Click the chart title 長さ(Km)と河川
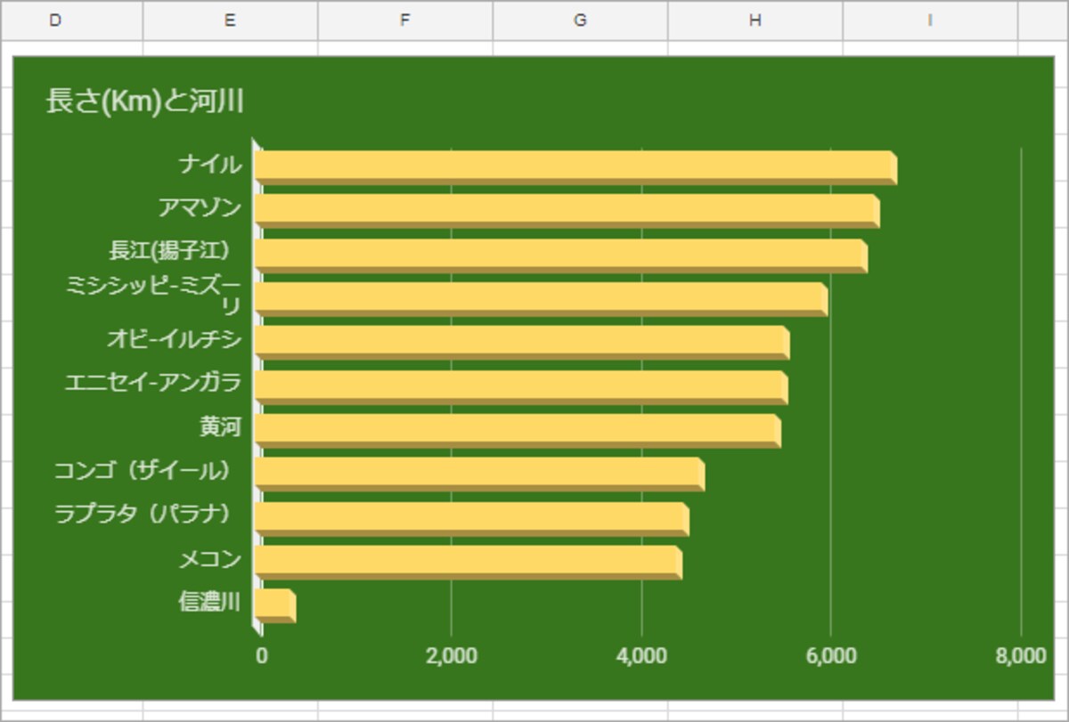 tap(144, 101)
